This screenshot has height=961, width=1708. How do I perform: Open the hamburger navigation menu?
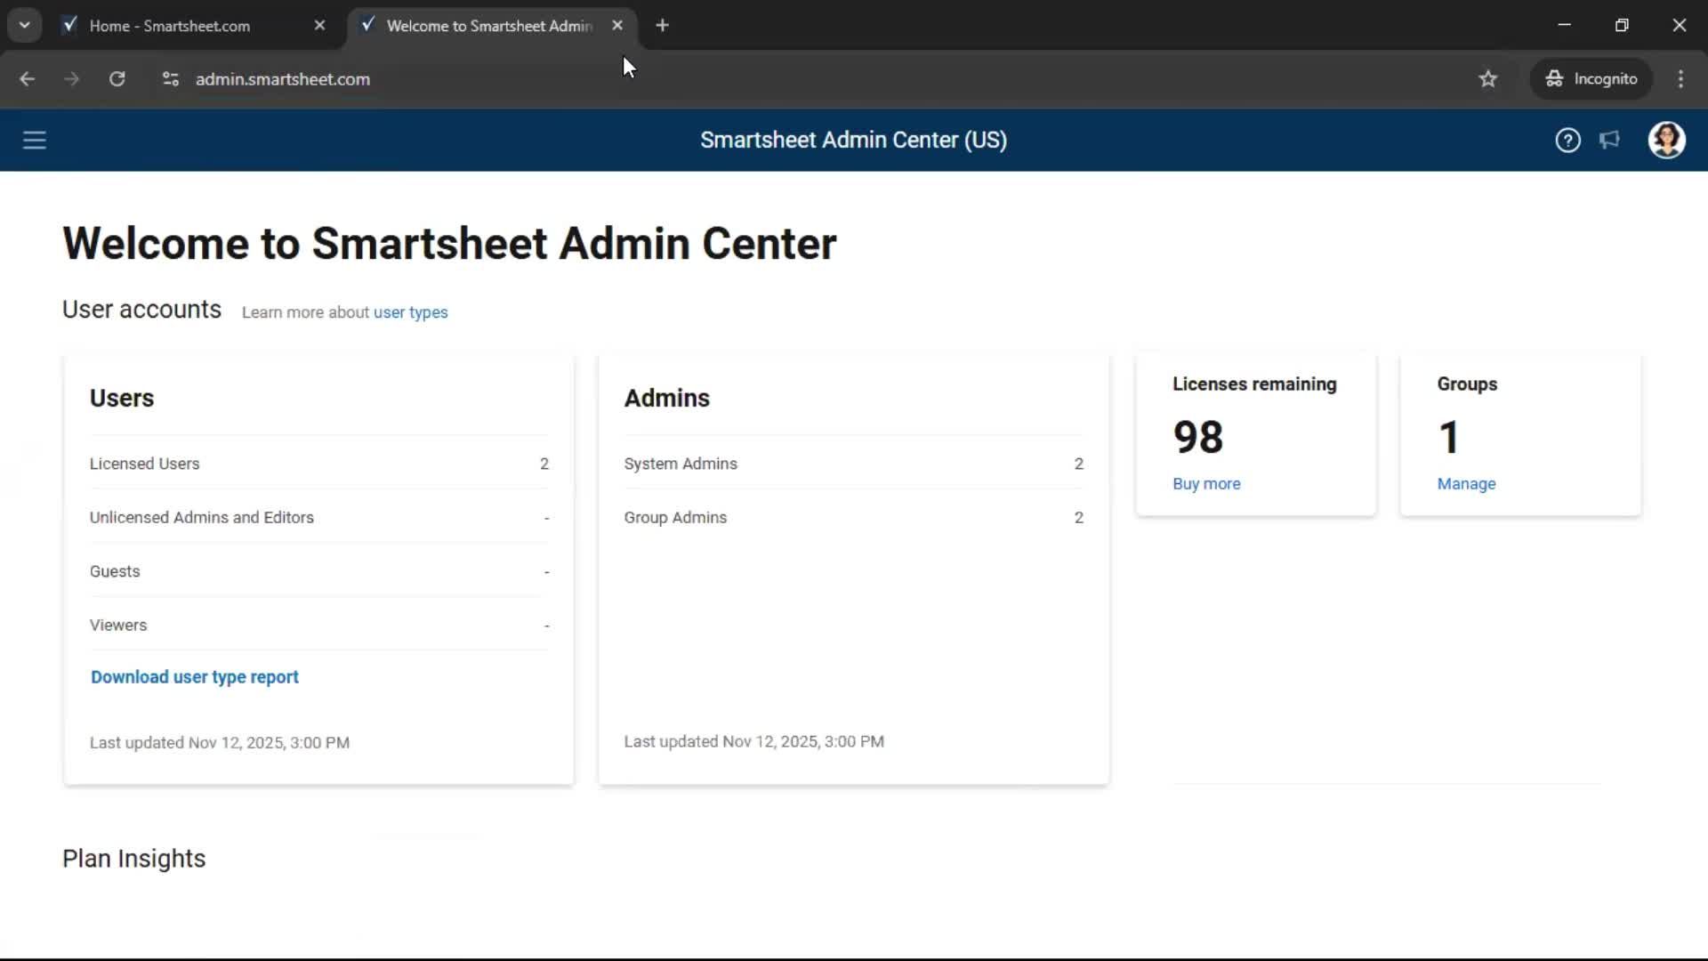click(34, 141)
